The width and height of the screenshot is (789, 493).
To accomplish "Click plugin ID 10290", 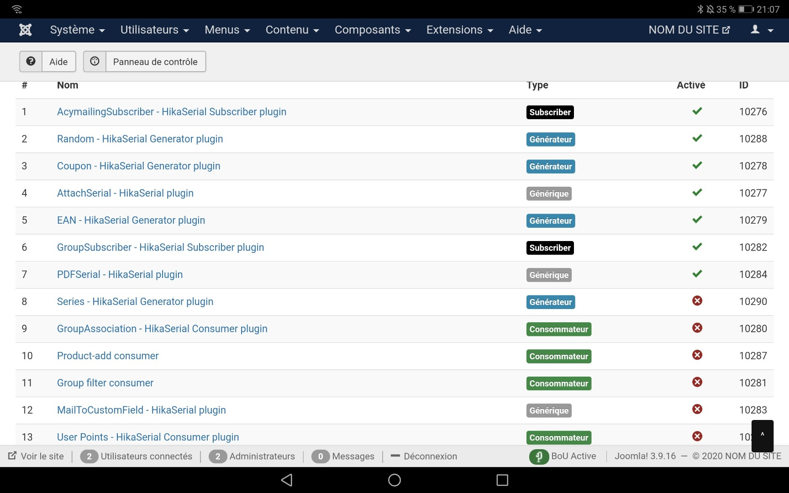I will pyautogui.click(x=753, y=302).
